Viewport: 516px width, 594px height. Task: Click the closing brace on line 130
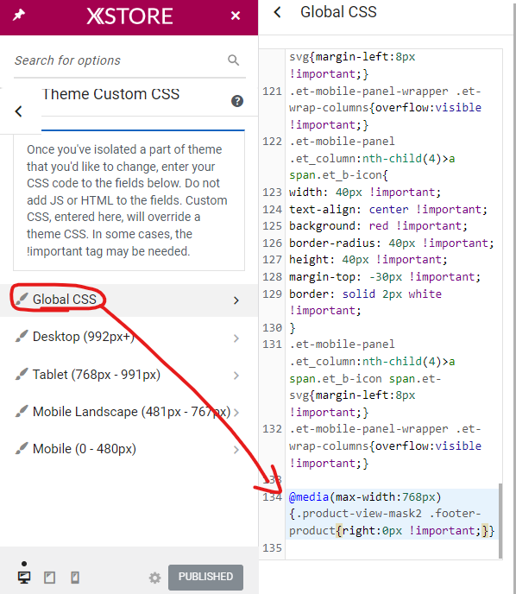(293, 328)
